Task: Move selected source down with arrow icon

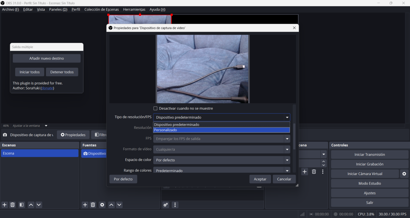Action: [119, 205]
